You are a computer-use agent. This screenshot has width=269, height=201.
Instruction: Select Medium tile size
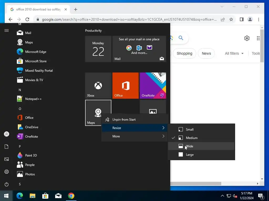(x=201, y=138)
